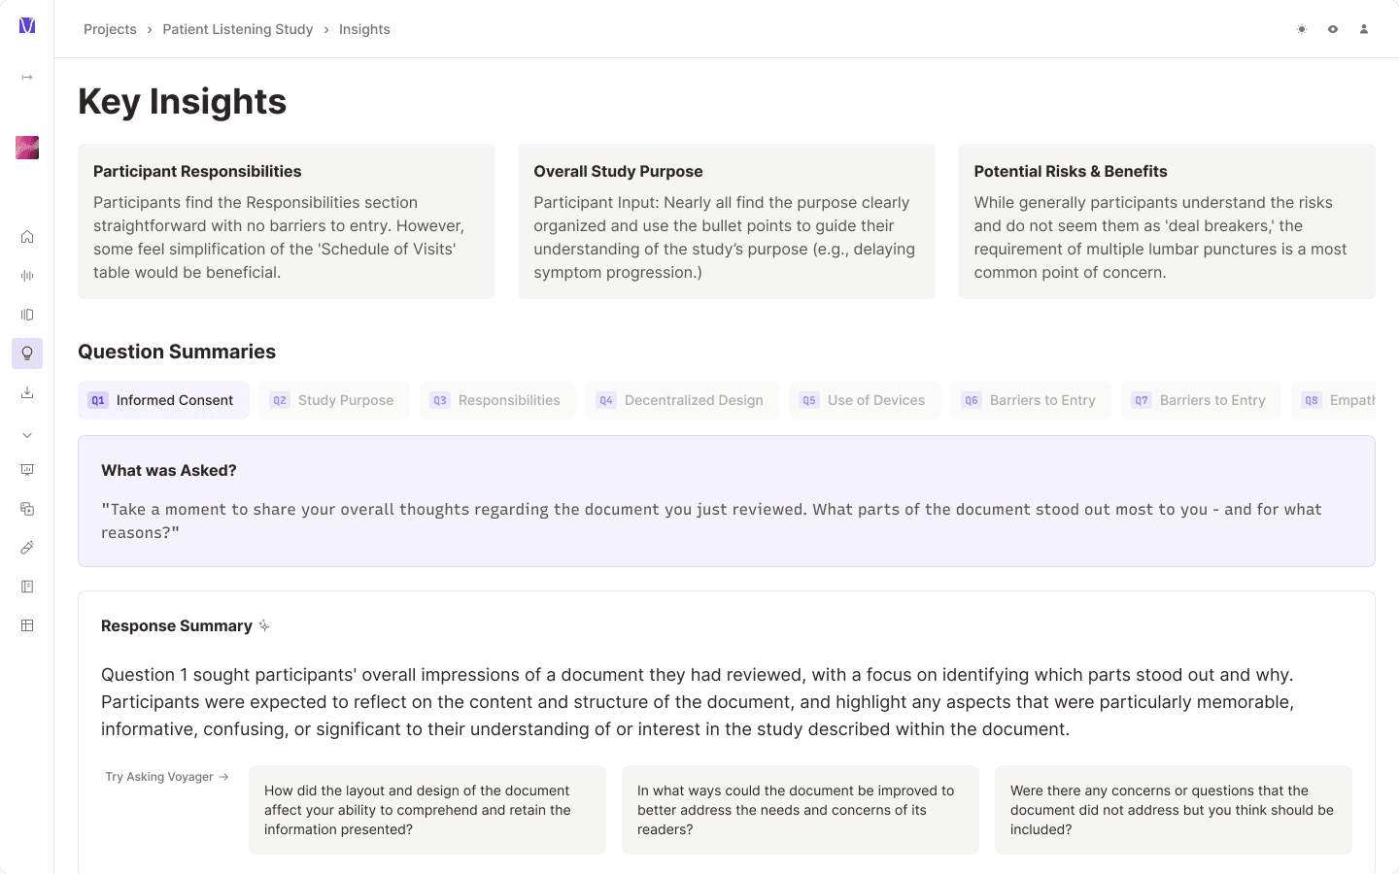Open the table grid sidebar icon
Screen dimensions: 1399x874
coord(27,624)
